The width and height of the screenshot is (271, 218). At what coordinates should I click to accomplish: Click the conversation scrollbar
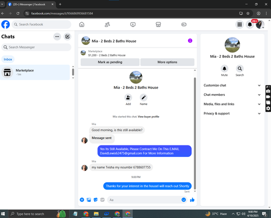[x=195, y=134]
